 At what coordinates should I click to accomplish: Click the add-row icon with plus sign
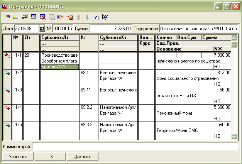(x=34, y=17)
